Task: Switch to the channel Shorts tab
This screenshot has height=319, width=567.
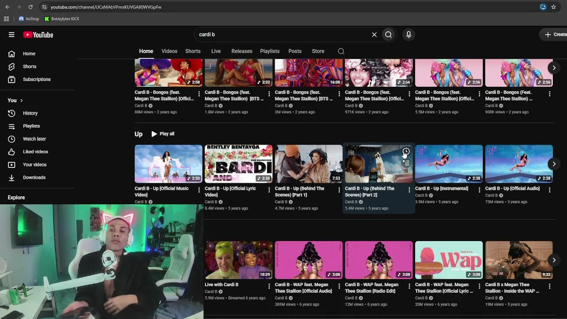Action: [x=193, y=51]
